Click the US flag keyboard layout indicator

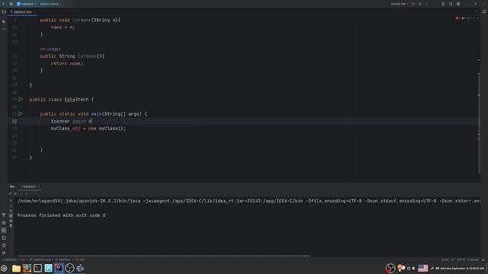(423, 268)
